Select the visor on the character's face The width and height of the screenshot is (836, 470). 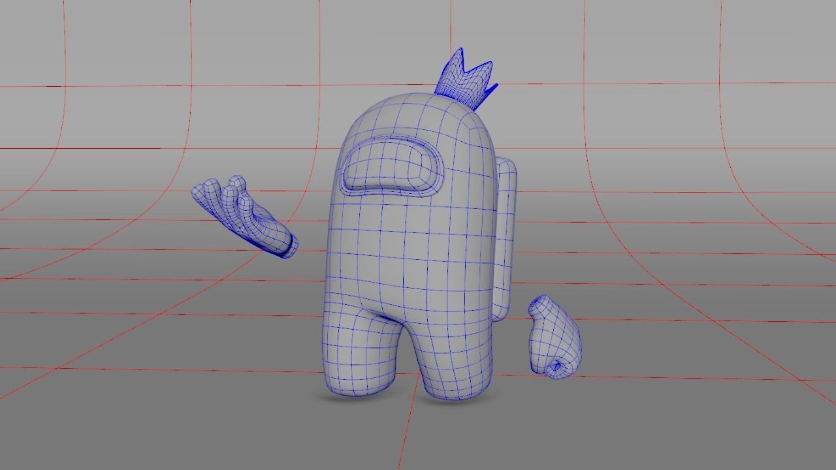tap(391, 167)
